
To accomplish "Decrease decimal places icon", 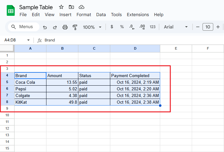I will pos(132,27).
